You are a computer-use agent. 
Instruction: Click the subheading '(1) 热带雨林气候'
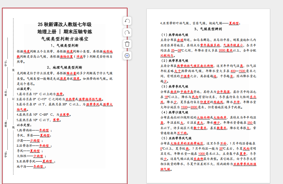(174, 35)
